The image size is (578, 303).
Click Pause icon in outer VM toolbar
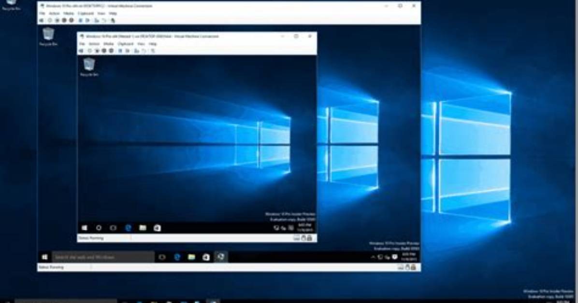[x=80, y=20]
